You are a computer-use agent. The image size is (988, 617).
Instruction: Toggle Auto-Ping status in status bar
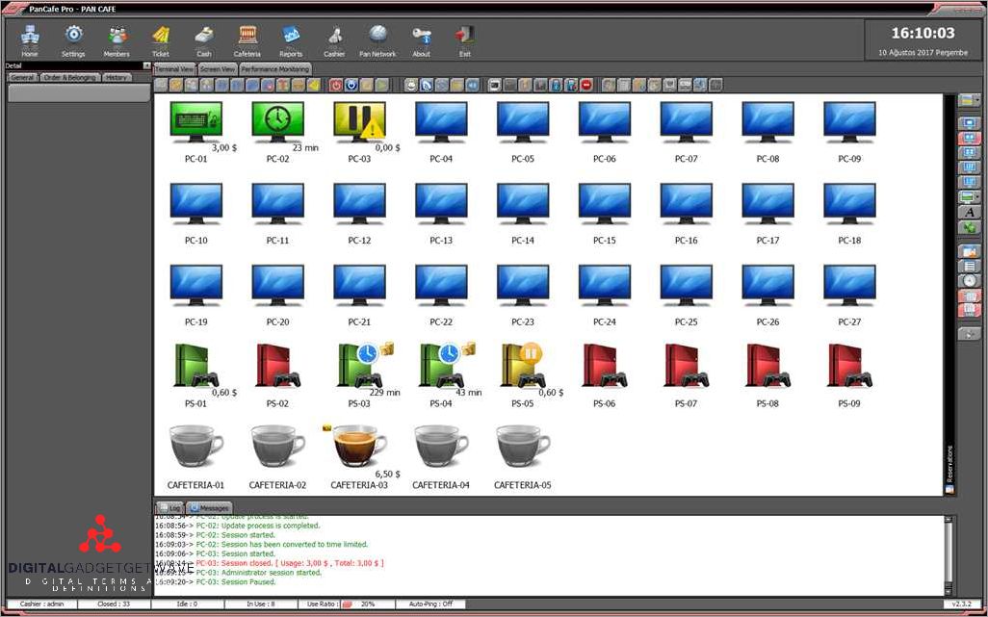pos(430,604)
